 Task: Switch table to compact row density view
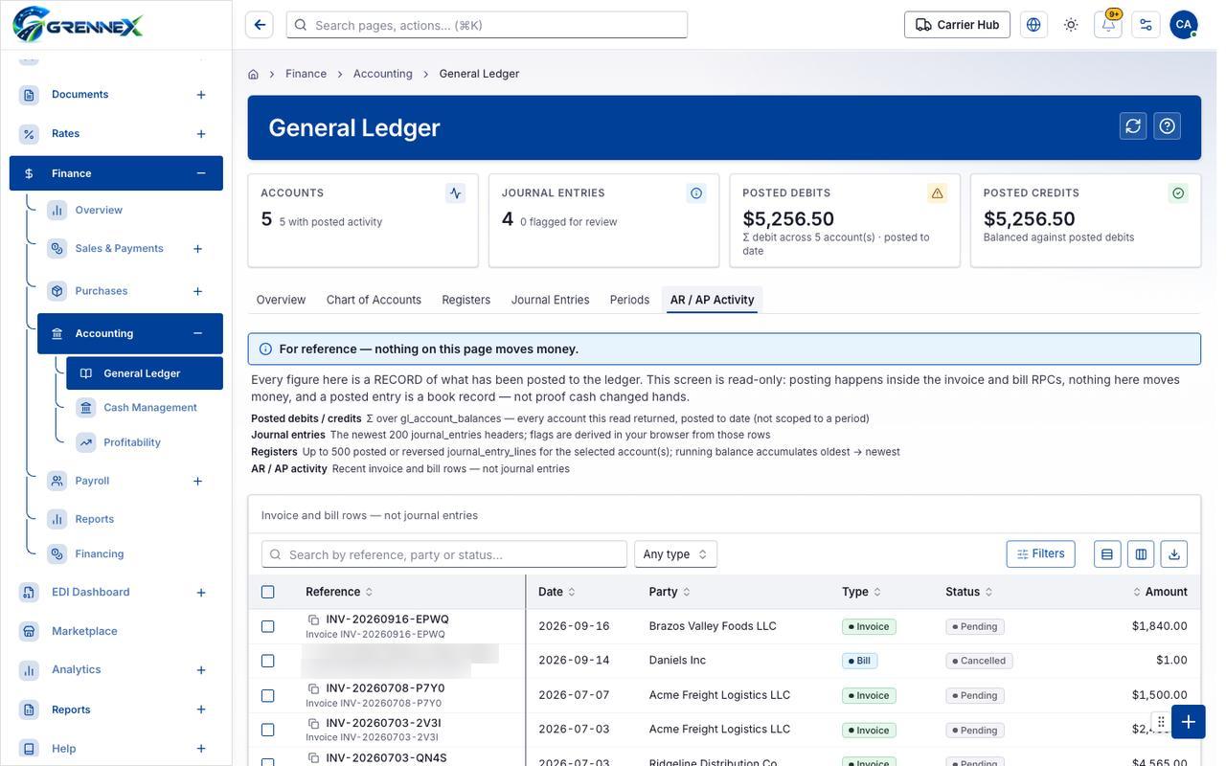point(1107,554)
